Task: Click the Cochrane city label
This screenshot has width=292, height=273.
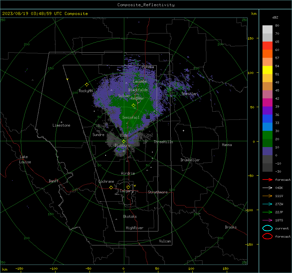Action: click(106, 181)
